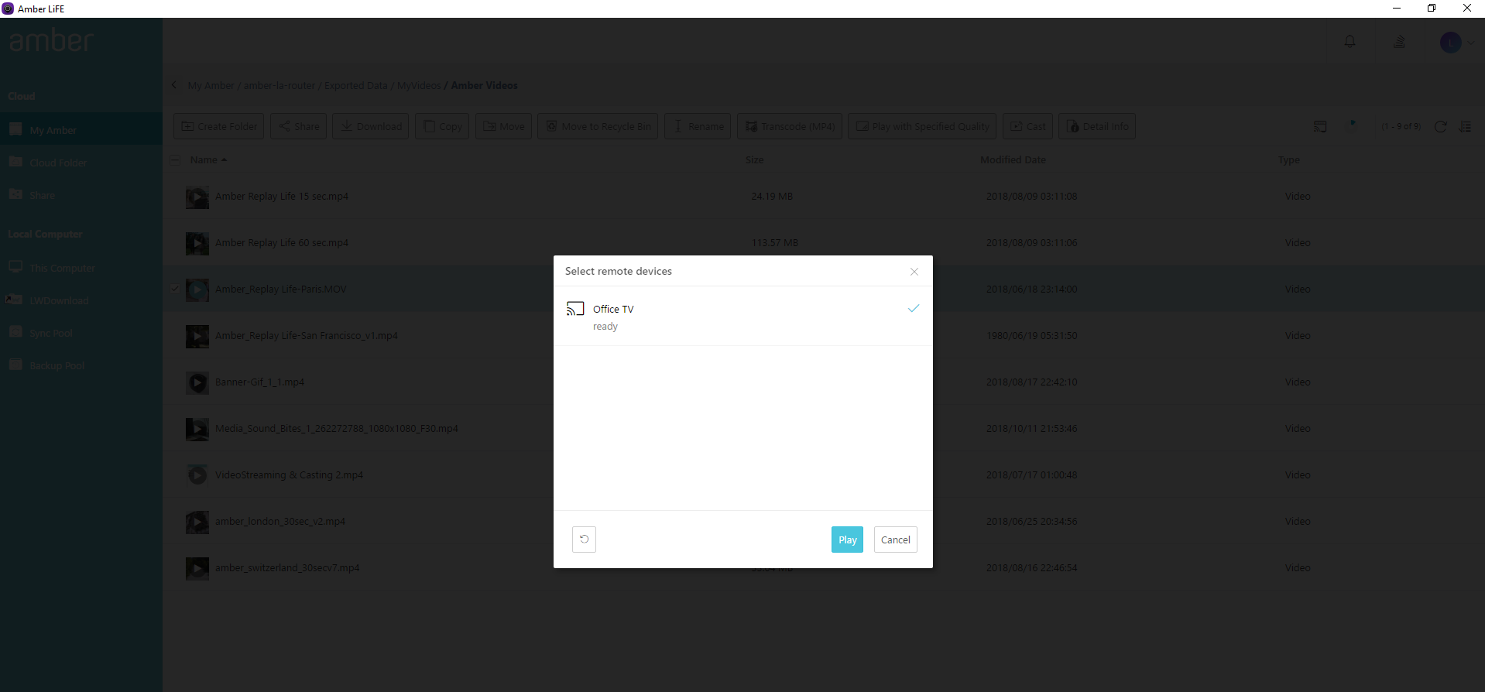Sort by Modified Date column header
The width and height of the screenshot is (1485, 692).
(x=1013, y=160)
